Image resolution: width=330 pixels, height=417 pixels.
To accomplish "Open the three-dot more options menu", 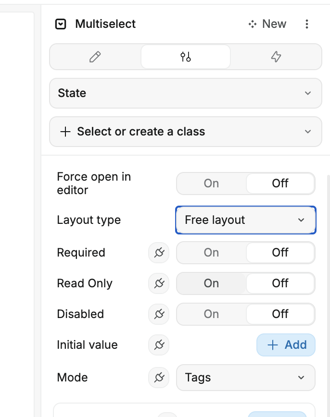I will 307,24.
